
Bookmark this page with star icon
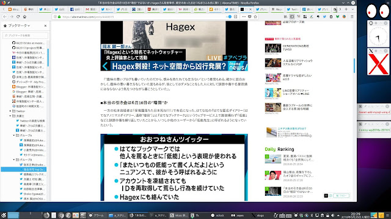click(255, 16)
